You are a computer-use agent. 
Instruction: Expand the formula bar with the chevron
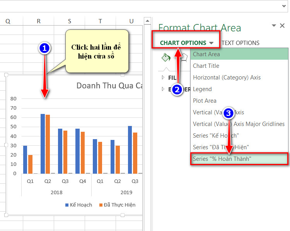pyautogui.click(x=284, y=6)
